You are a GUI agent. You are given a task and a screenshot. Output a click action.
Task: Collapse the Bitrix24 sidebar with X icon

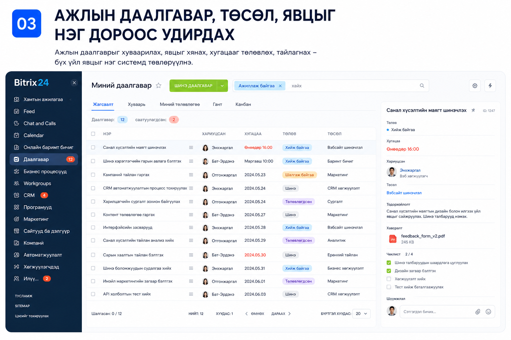pyautogui.click(x=74, y=83)
